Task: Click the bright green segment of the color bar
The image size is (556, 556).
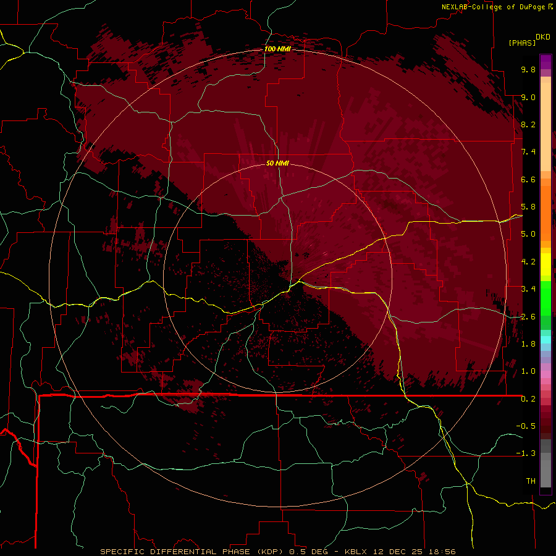Action: tap(545, 300)
